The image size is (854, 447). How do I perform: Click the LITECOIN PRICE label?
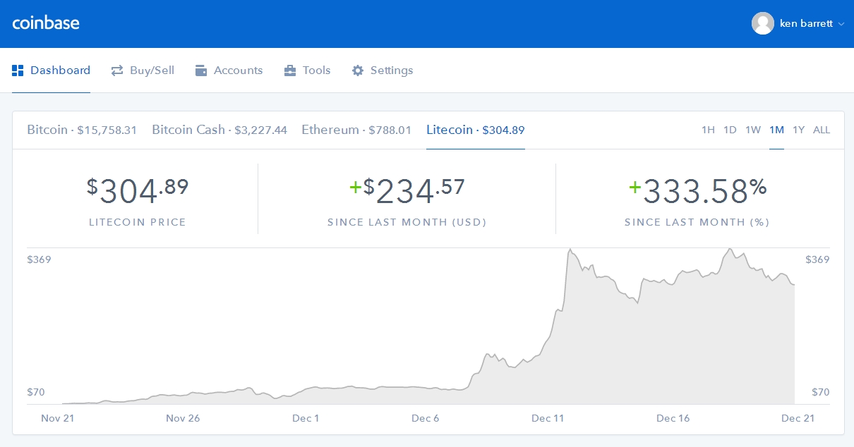[138, 222]
